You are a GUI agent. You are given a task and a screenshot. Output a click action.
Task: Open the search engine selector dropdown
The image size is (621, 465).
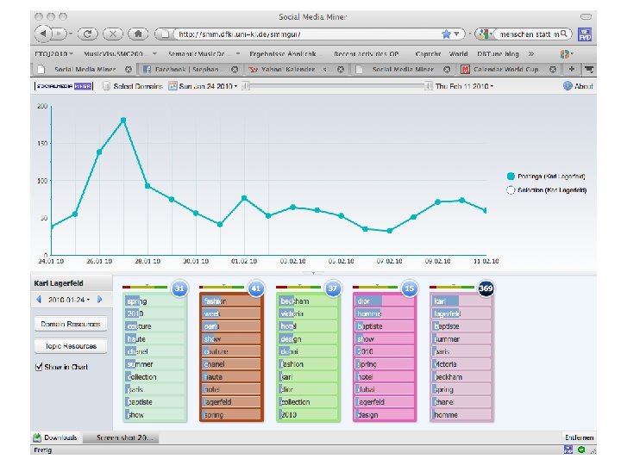[x=485, y=34]
